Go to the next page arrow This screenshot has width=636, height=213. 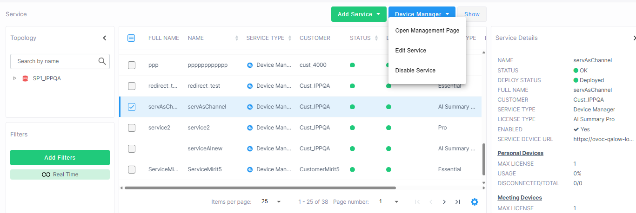point(444,202)
